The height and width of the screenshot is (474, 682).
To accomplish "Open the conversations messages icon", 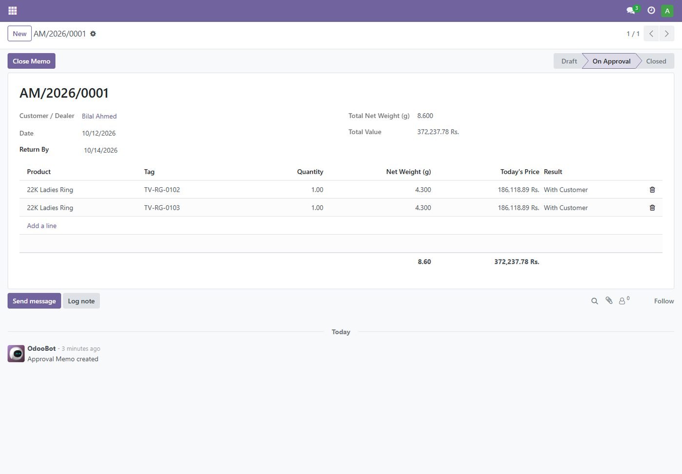I will [x=632, y=10].
